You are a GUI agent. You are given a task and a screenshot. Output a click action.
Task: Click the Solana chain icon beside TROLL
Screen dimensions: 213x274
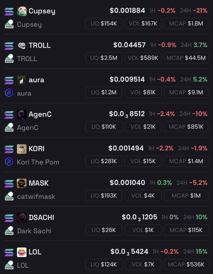click(x=9, y=46)
